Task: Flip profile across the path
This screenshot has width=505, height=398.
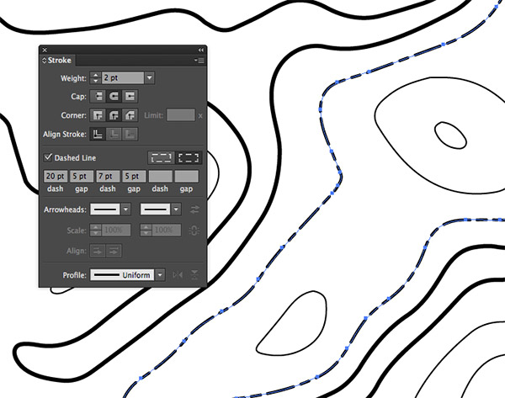Action: click(194, 275)
